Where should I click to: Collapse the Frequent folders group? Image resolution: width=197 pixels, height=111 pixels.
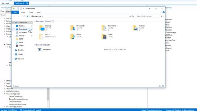pyautogui.click(x=35, y=21)
